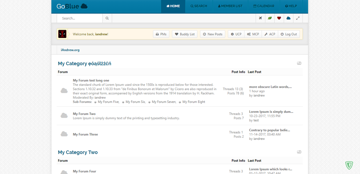Open sub forum My Forum Five
This screenshot has width=360, height=174.
[108, 102]
